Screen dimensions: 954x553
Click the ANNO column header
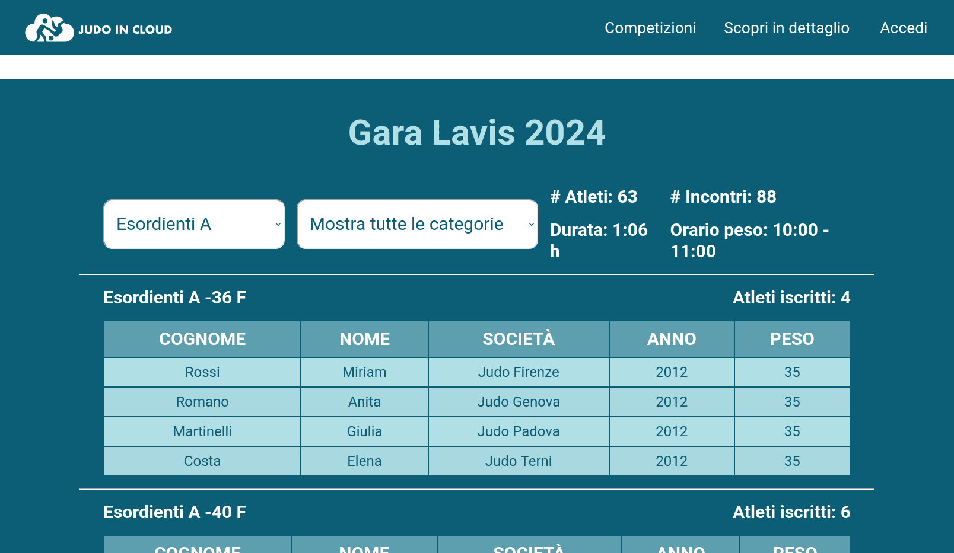(672, 339)
